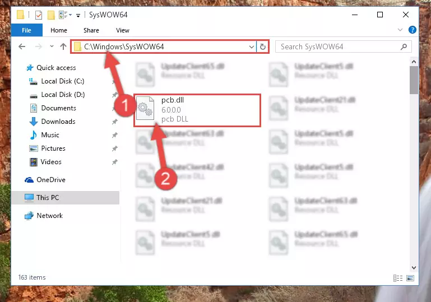Click the pin icon beside Pictures
431x302 pixels.
click(115, 148)
